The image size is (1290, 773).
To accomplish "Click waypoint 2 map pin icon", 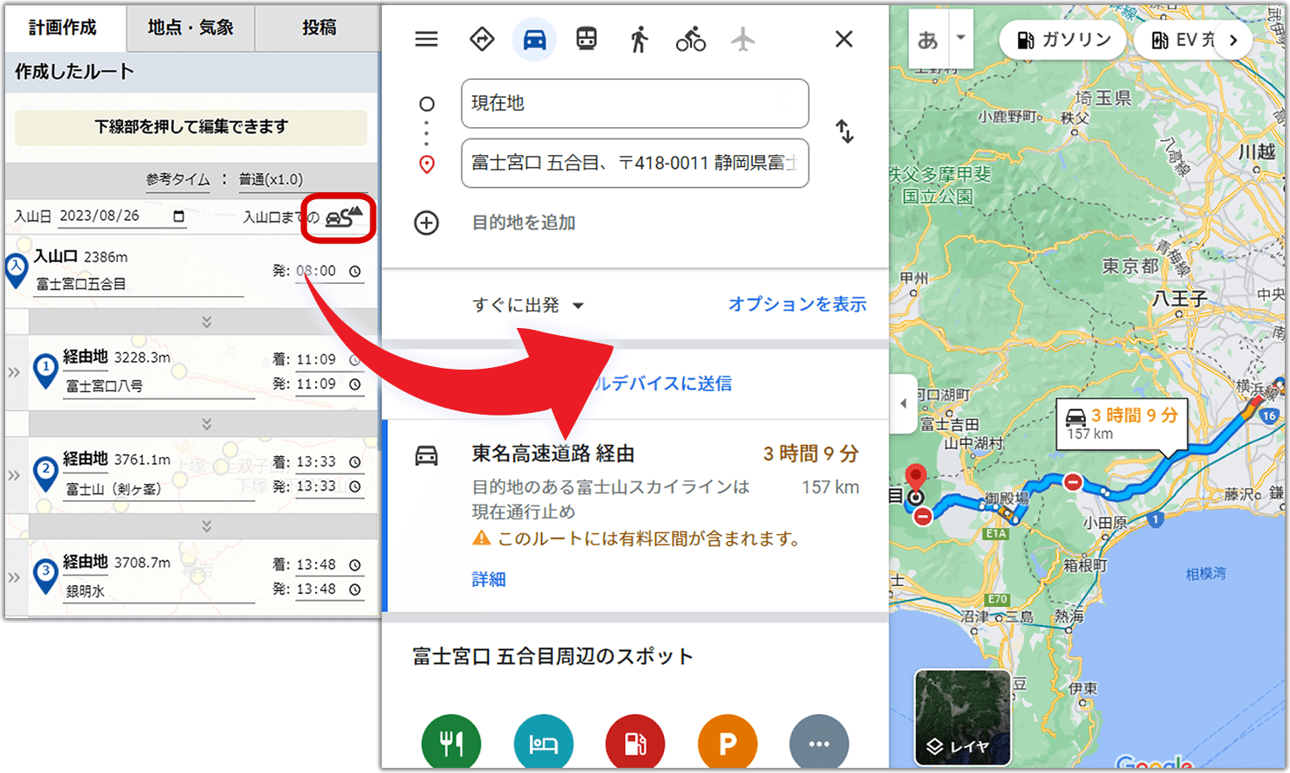I will coord(45,473).
